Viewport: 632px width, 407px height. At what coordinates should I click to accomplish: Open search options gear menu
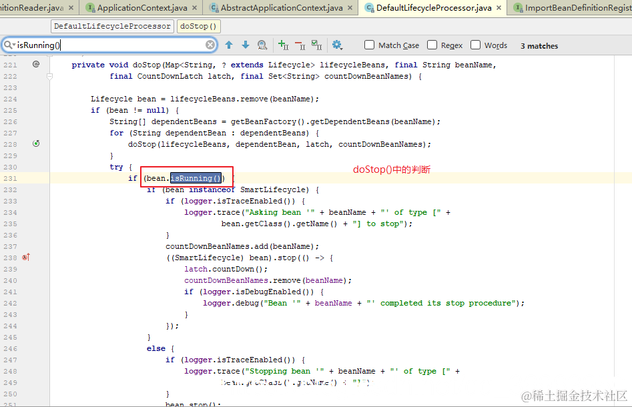click(337, 45)
